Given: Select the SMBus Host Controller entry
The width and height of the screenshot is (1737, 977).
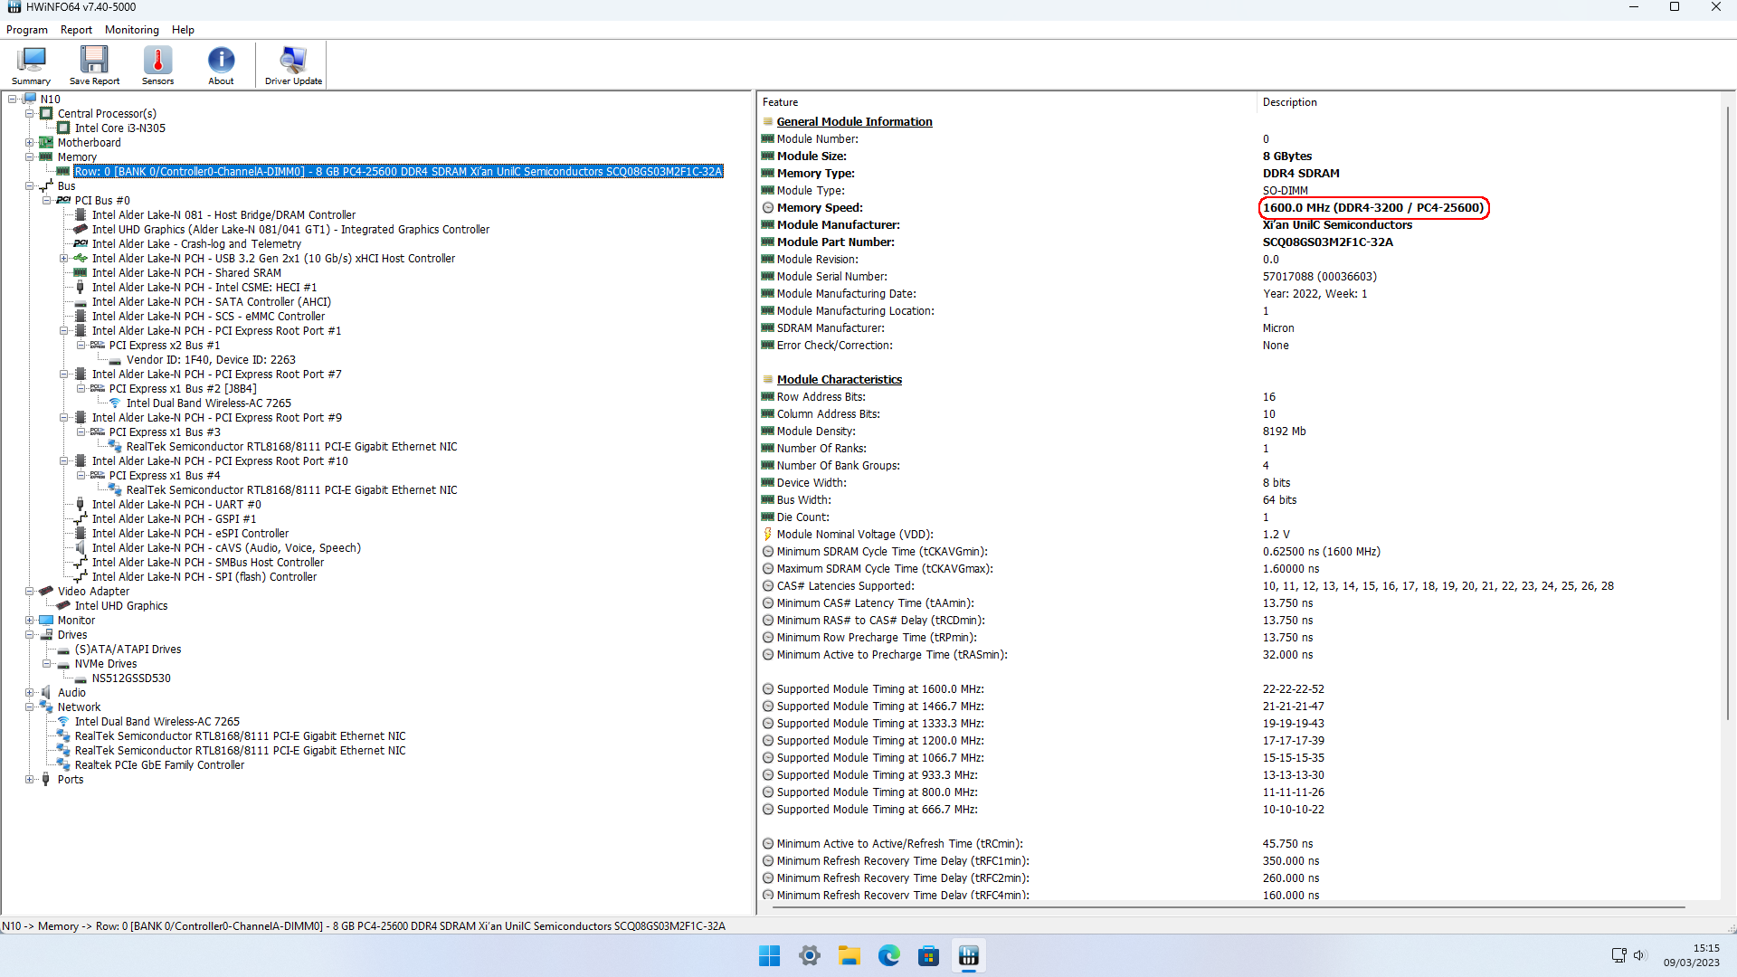Looking at the screenshot, I should [x=207, y=563].
